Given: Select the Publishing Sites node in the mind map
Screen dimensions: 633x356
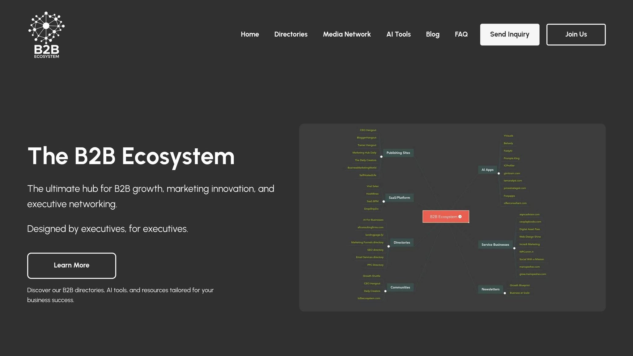Looking at the screenshot, I should coord(398,153).
